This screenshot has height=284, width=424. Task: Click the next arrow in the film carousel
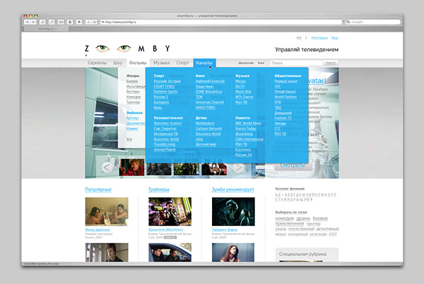(x=238, y=168)
